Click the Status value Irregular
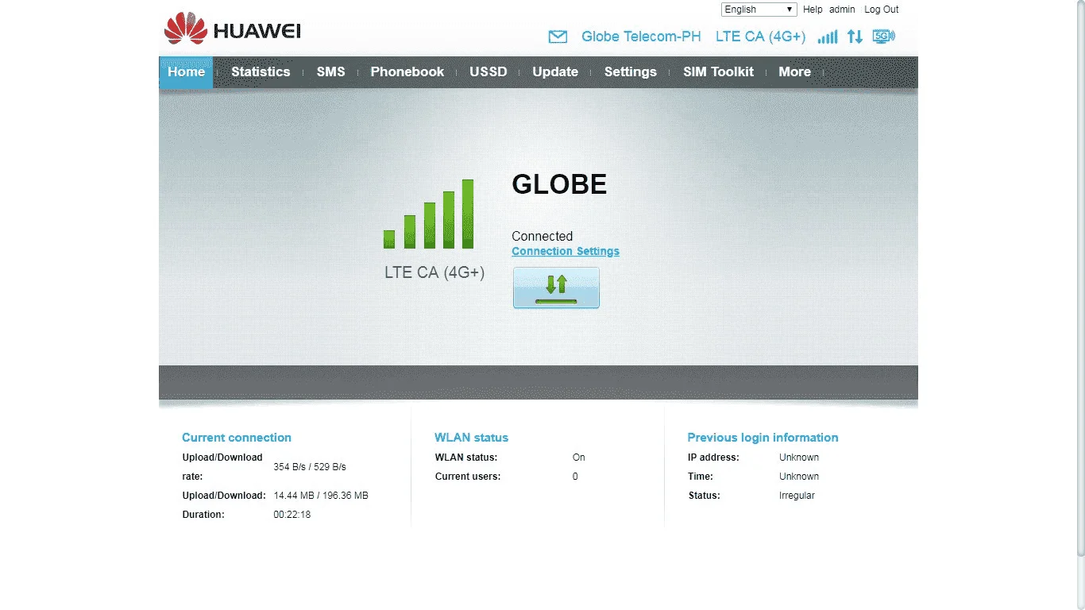Screen dimensions: 1085x610 (797, 496)
